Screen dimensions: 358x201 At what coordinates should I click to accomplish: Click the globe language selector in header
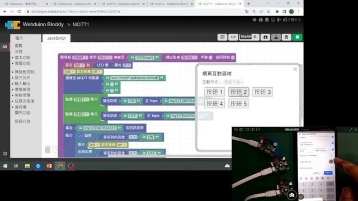[292, 20]
